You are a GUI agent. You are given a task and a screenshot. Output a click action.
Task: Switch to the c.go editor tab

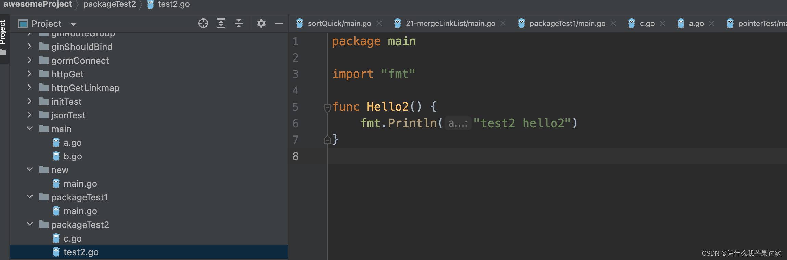pos(647,23)
